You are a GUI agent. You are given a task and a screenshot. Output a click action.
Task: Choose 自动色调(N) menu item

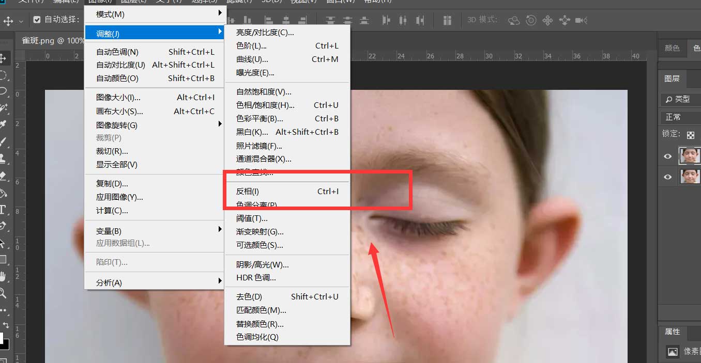[154, 52]
